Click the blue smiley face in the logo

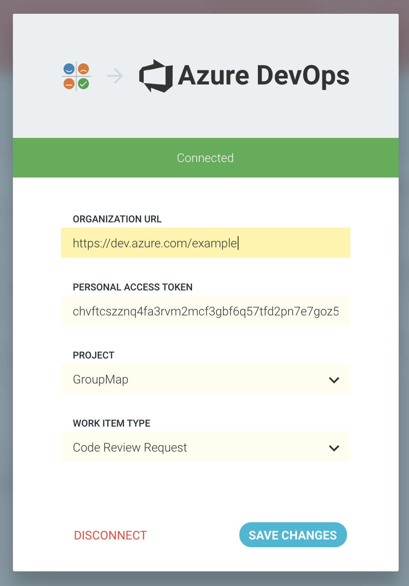point(69,69)
